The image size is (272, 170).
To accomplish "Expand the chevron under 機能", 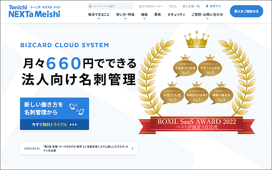I will pos(144,19).
